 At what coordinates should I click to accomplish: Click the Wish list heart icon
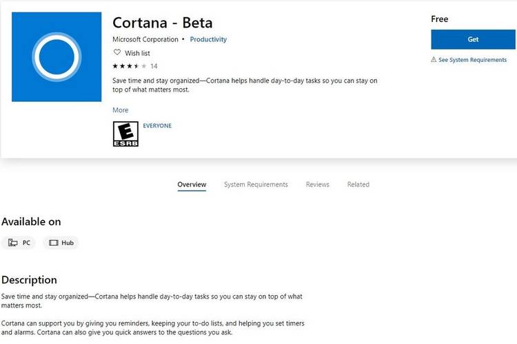tap(117, 52)
